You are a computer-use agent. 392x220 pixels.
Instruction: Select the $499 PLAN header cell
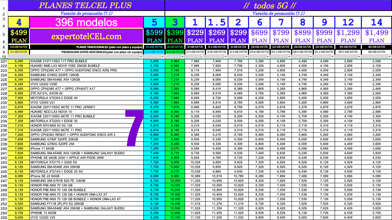[19, 36]
